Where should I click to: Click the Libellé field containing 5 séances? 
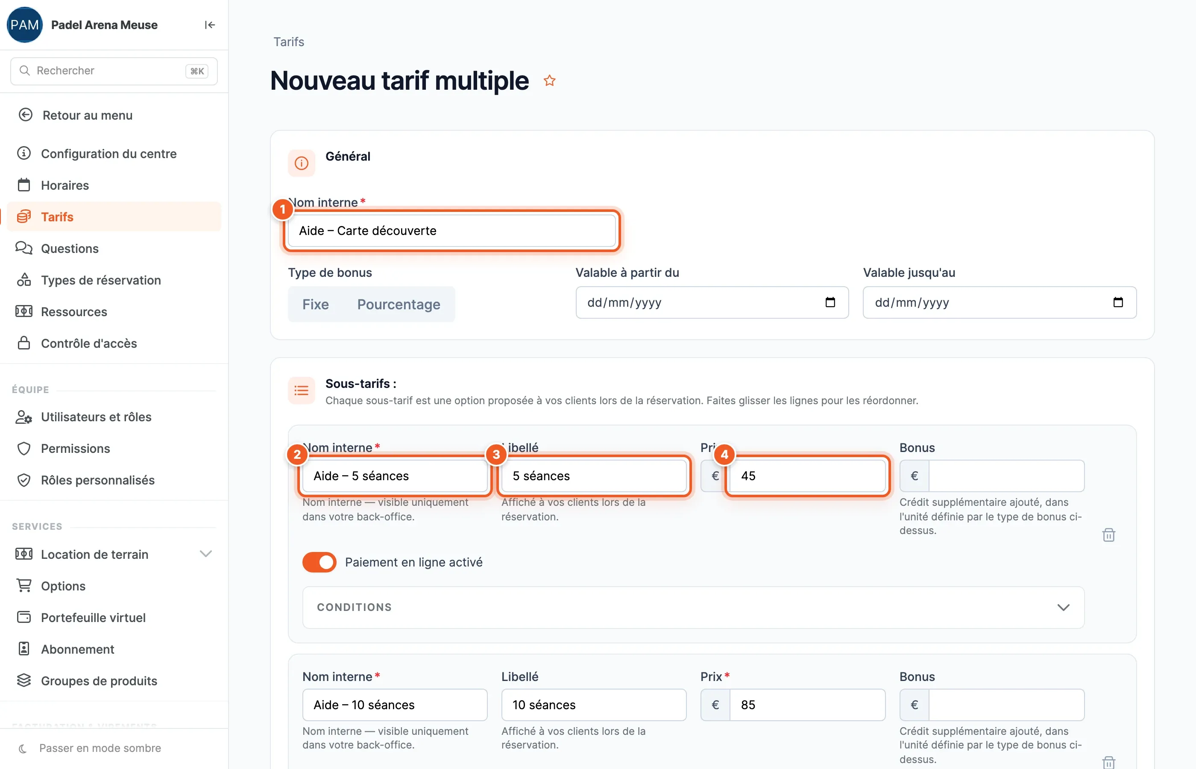coord(593,476)
